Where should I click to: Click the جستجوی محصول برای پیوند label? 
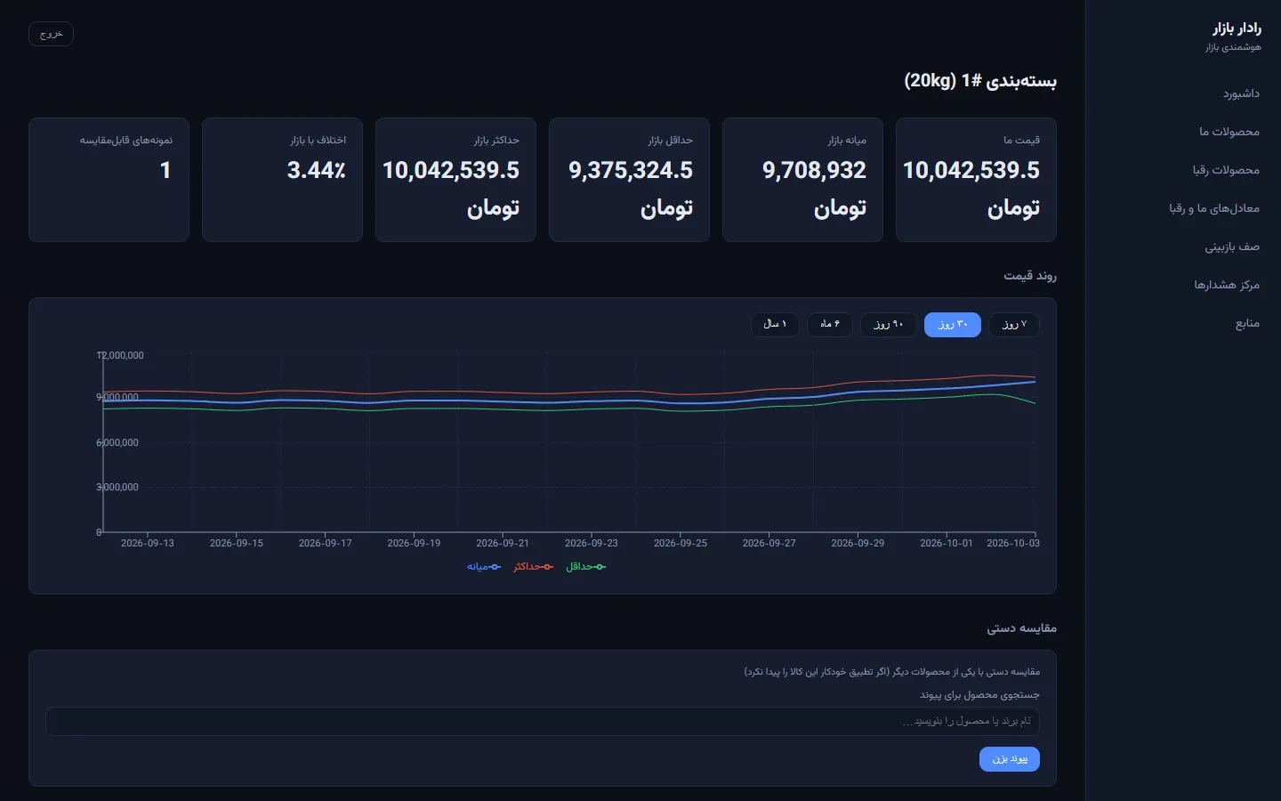click(979, 695)
